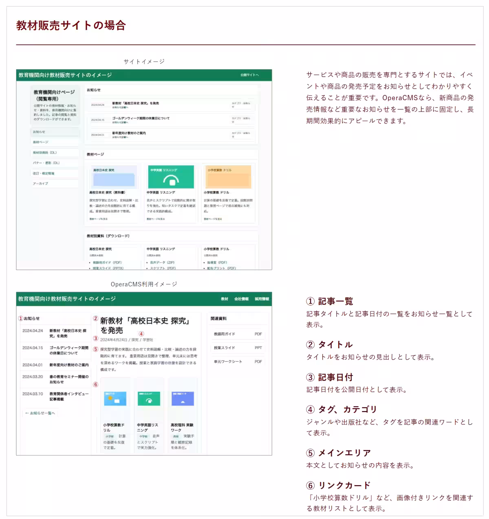Click 教材ページを見る under 高校日本史 探究
Viewport: 489px width, 519px height.
pos(98,219)
